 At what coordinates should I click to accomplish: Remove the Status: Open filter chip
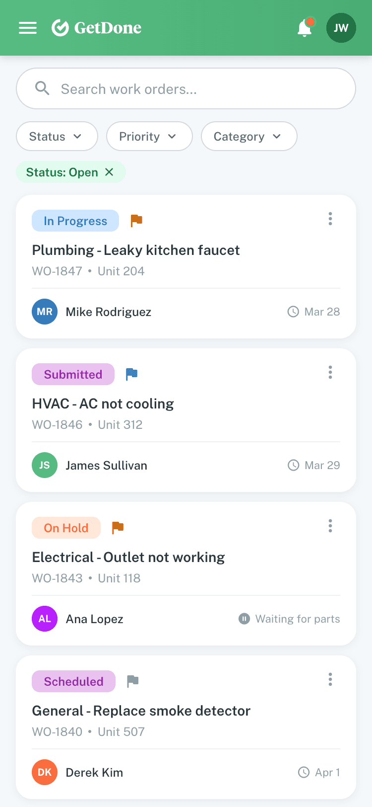[x=109, y=172]
